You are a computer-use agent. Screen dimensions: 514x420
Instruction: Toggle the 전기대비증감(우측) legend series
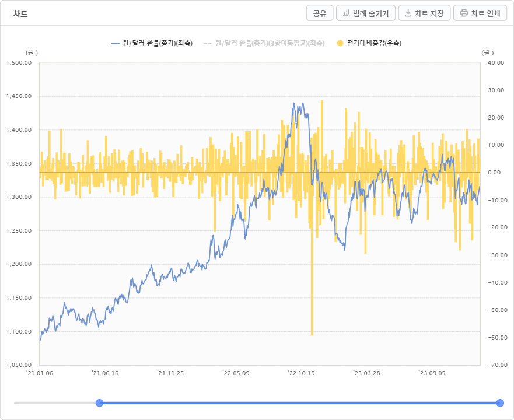tap(369, 43)
